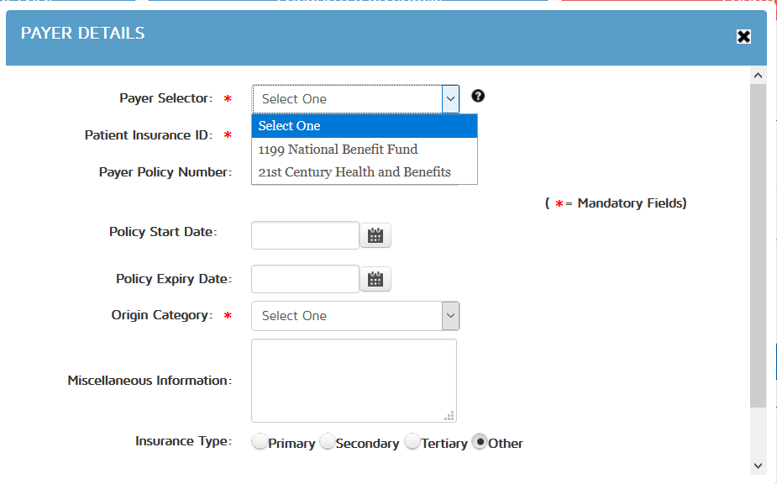777x484 pixels.
Task: Choose 1199 National Benefit Fund option
Action: click(338, 150)
